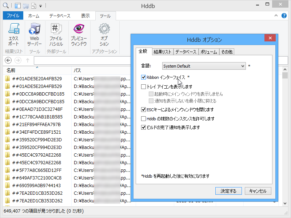Select row ##45EC4C9792AE2268 with D:¥Backu path

[67, 162]
